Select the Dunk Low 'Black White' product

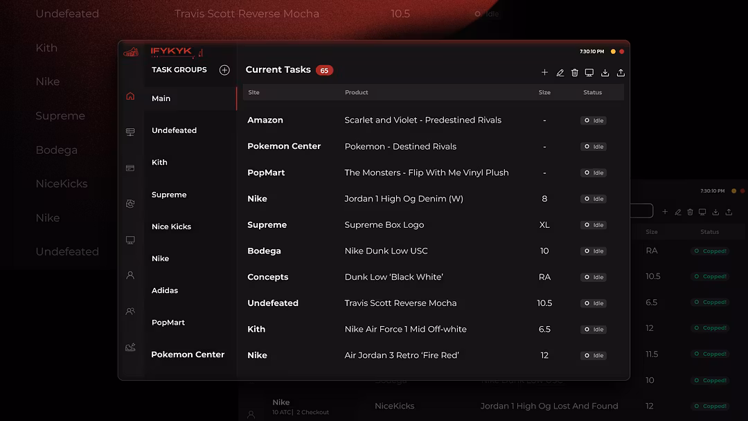click(x=393, y=277)
